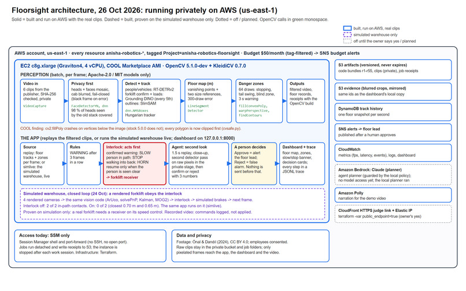
Task: Click the 'published after a human approves' text
Action: (367, 135)
